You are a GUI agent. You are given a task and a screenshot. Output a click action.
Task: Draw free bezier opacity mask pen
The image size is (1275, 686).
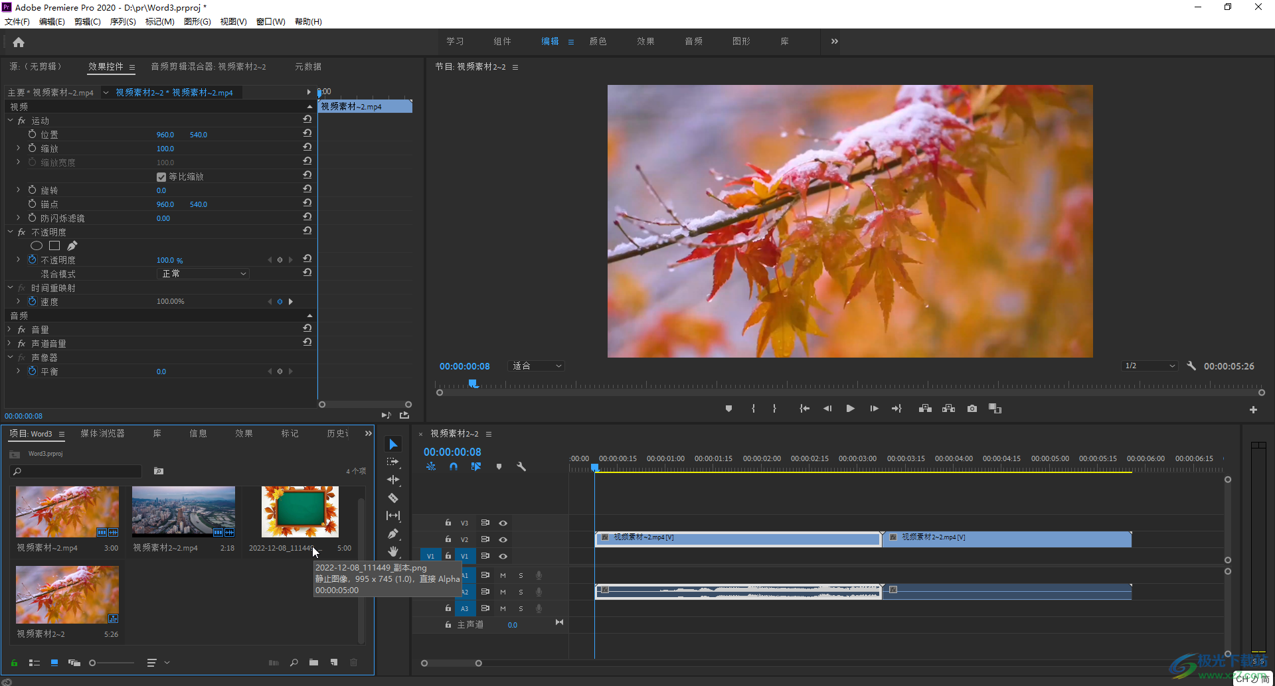pyautogui.click(x=72, y=245)
